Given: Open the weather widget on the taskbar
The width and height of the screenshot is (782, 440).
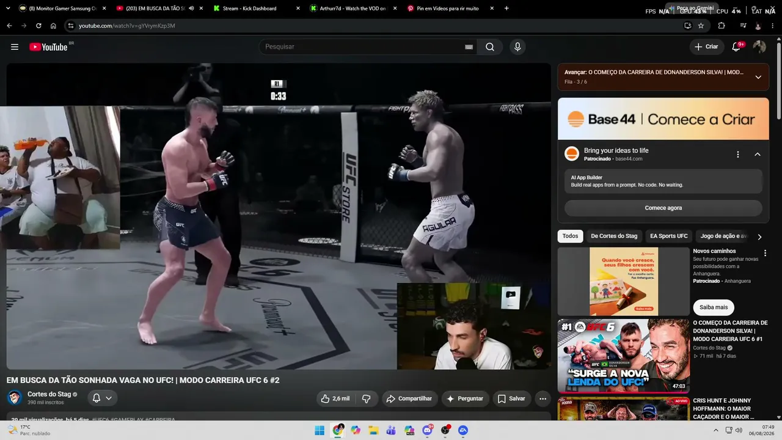Looking at the screenshot, I should tap(29, 430).
